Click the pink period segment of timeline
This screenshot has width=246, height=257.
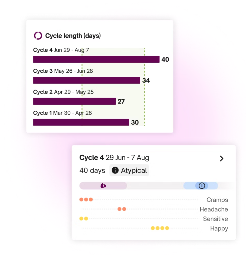[116, 186]
